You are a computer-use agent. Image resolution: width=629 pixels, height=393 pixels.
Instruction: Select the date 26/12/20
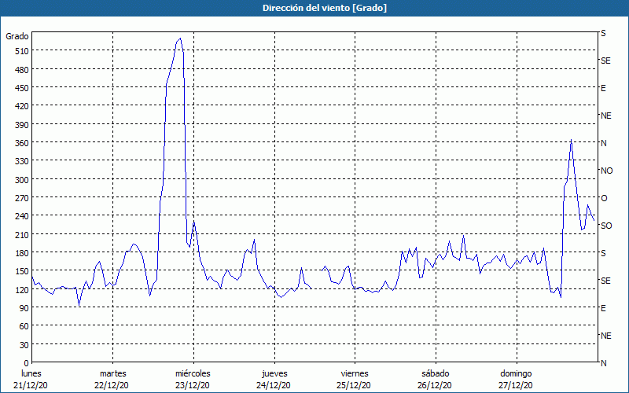435,385
